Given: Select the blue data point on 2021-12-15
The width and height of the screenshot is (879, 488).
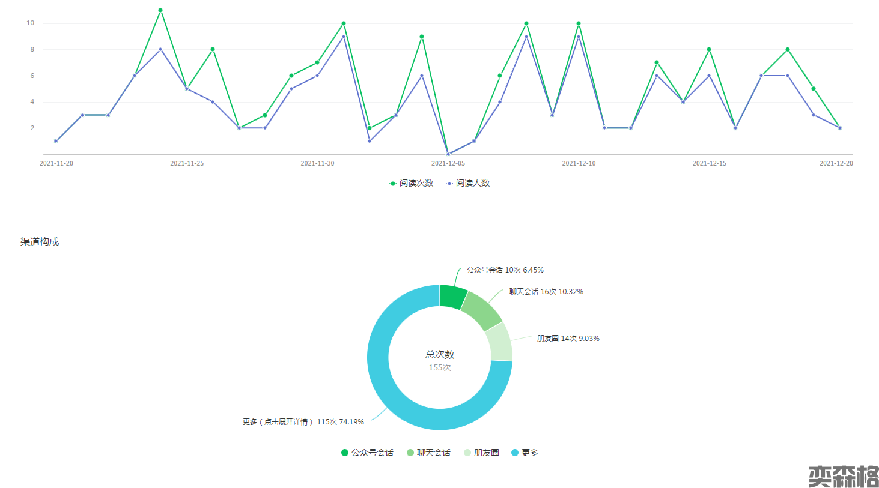Looking at the screenshot, I should [709, 76].
